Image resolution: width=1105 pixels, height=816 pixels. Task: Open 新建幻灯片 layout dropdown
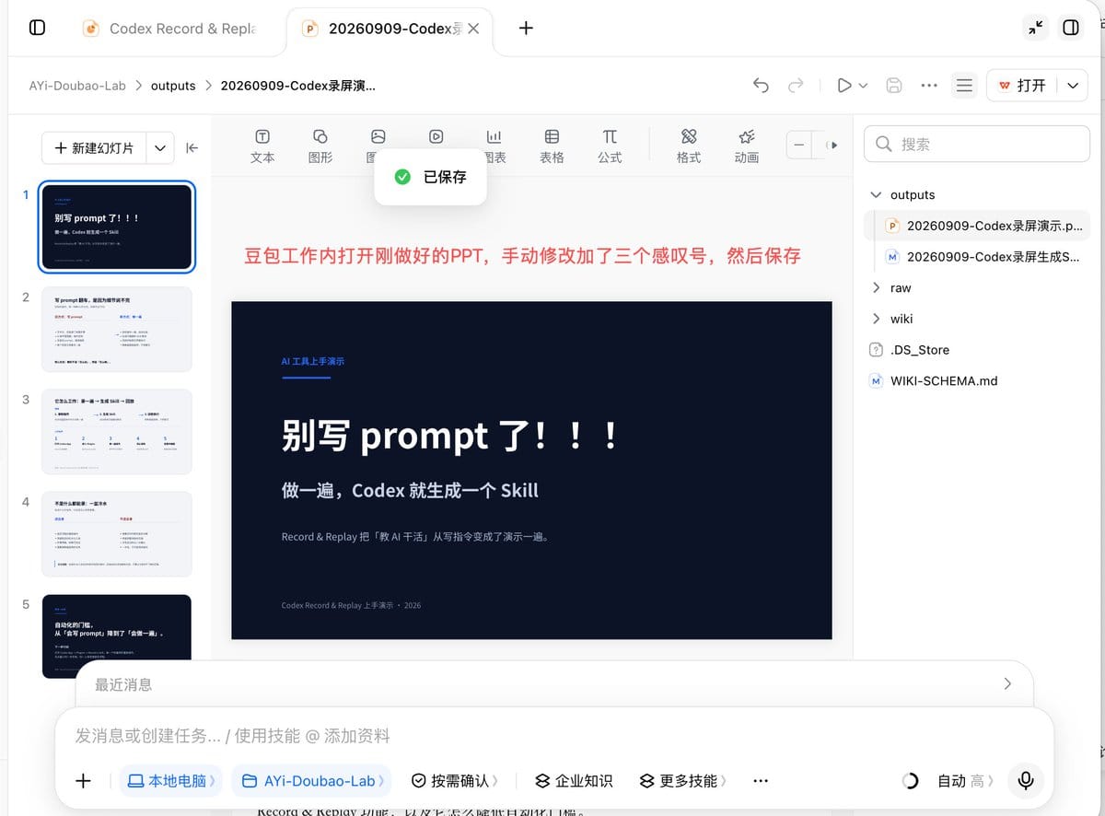click(x=160, y=147)
